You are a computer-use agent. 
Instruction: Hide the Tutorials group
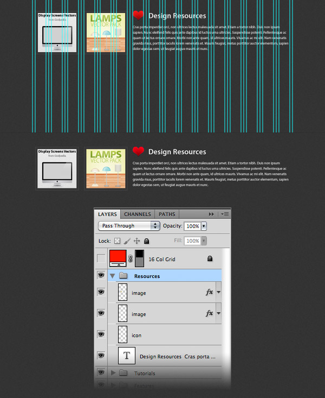(x=101, y=372)
